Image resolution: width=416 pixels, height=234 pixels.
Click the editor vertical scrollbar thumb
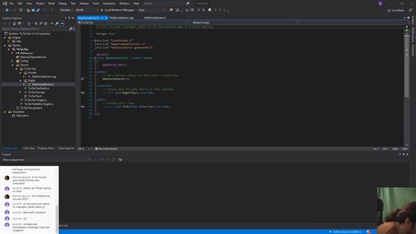[406, 66]
